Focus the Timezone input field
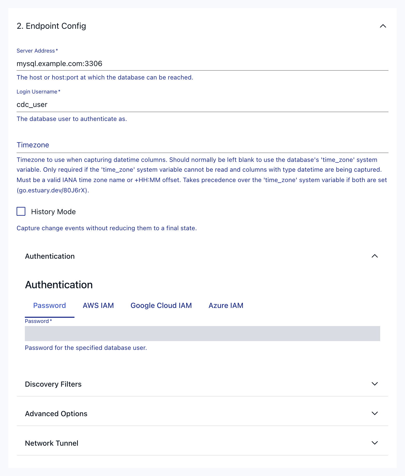 pos(202,145)
